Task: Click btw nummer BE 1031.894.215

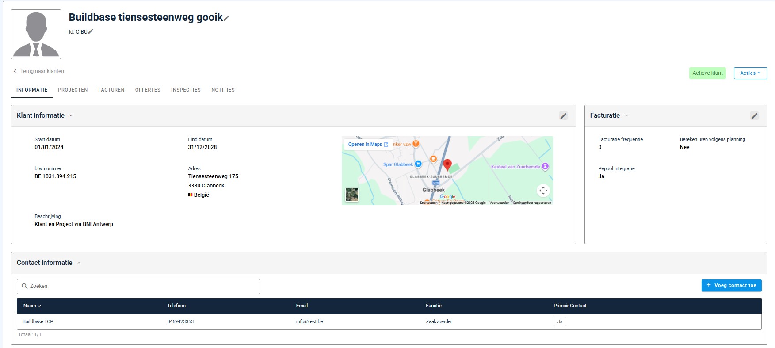Action: coord(55,176)
